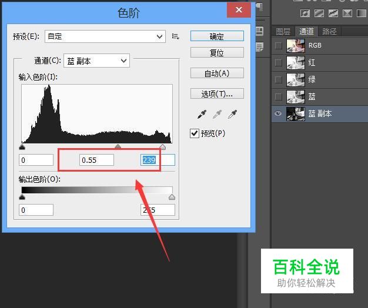The width and height of the screenshot is (368, 308).
Task: Click the output highlight value field
Action: tap(158, 210)
